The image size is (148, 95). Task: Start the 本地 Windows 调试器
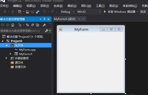(121, 12)
